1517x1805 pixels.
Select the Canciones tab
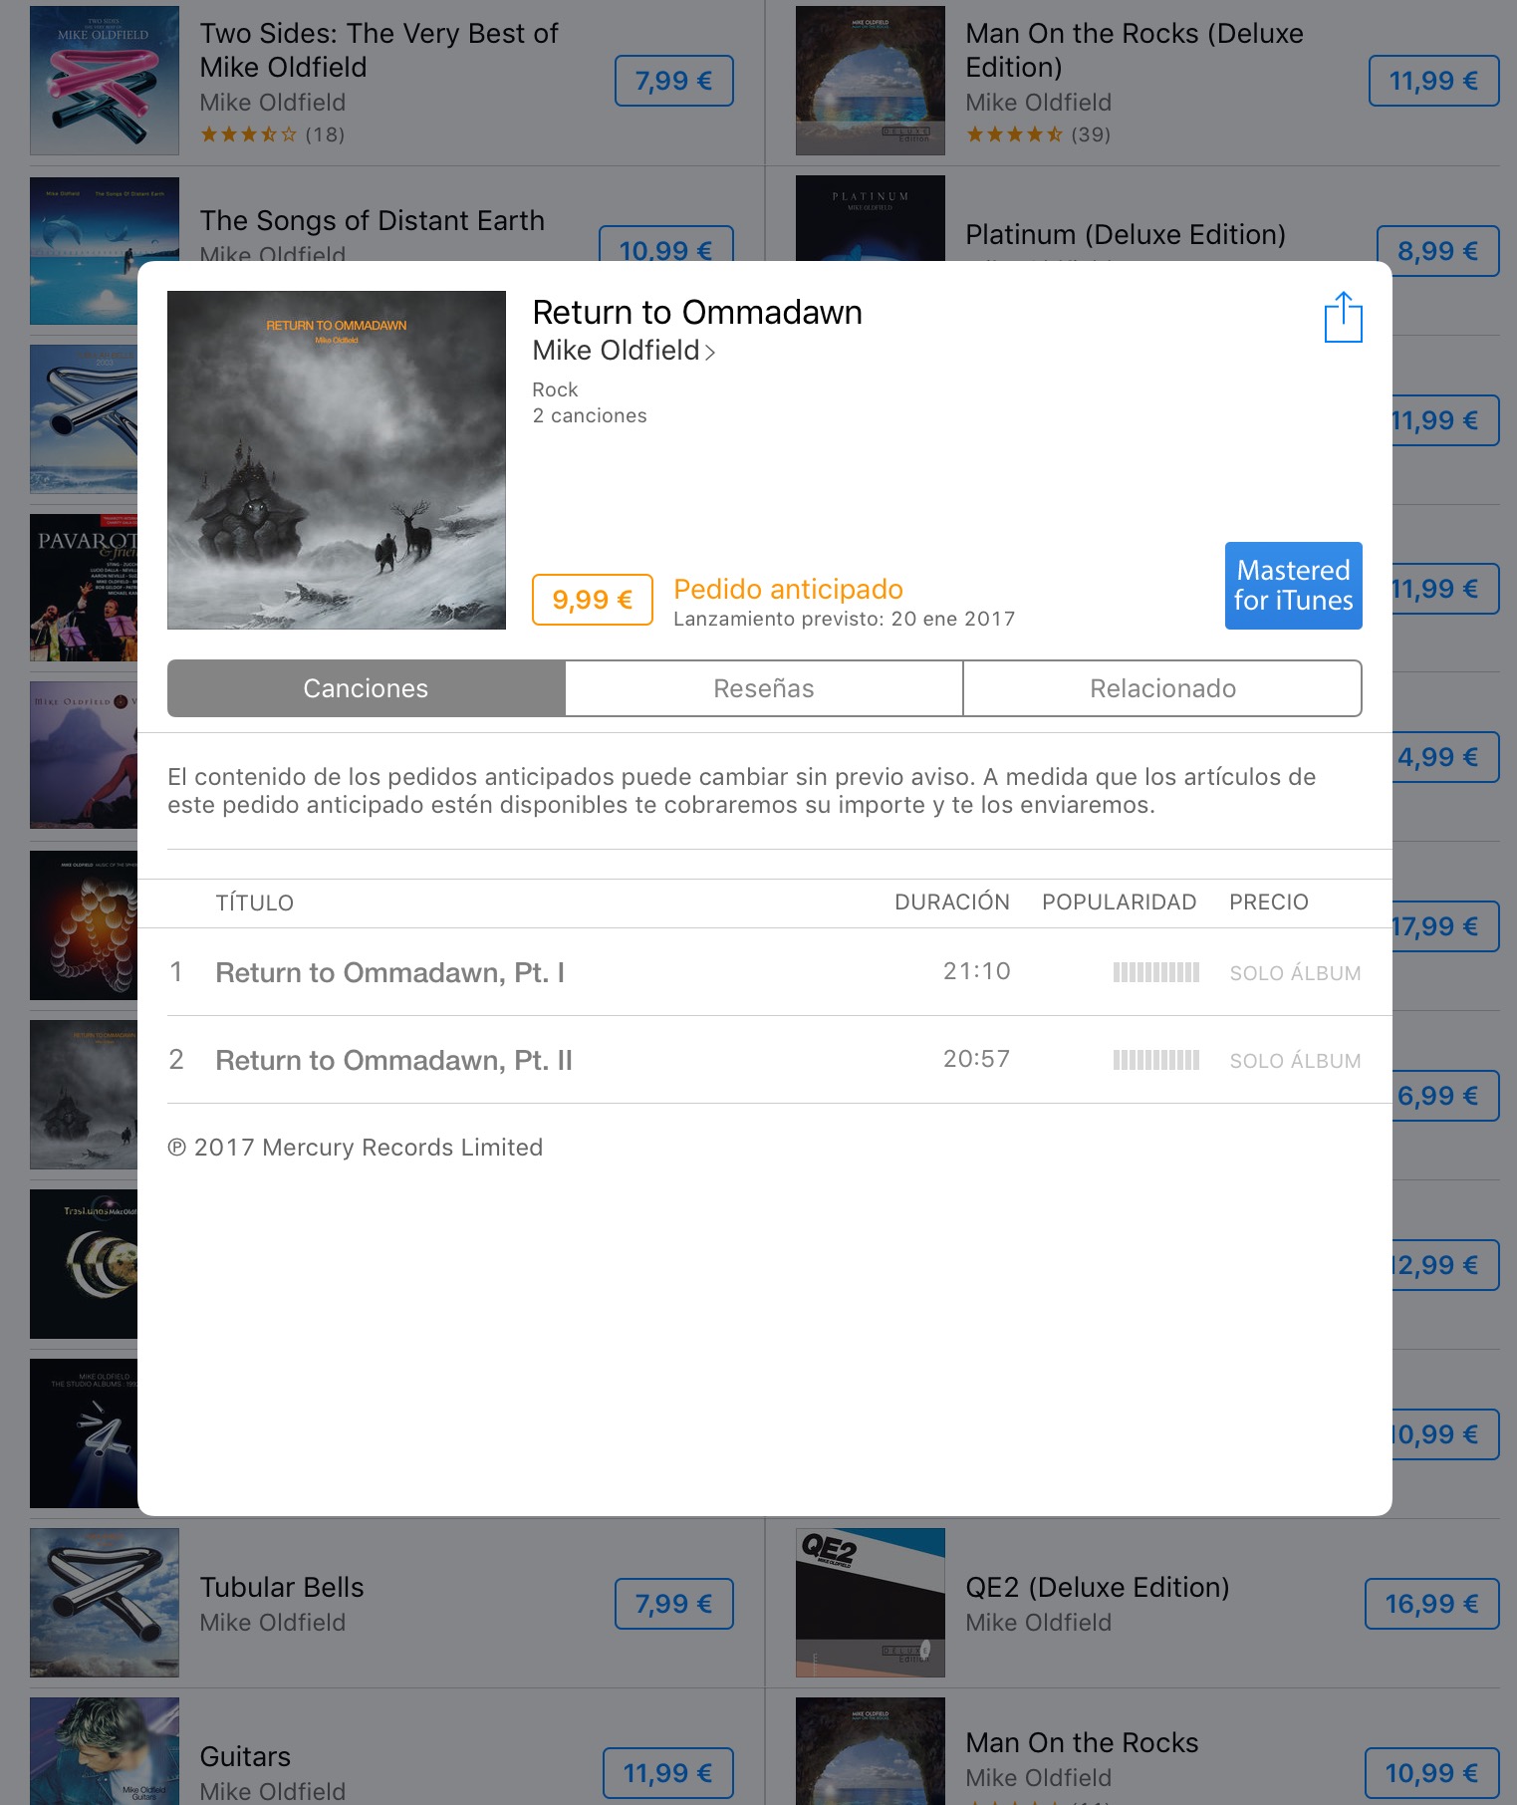367,688
